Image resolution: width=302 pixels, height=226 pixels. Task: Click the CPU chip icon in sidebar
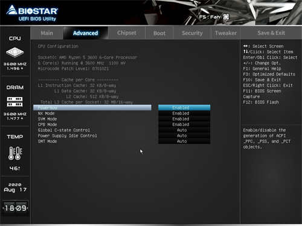[x=14, y=52]
